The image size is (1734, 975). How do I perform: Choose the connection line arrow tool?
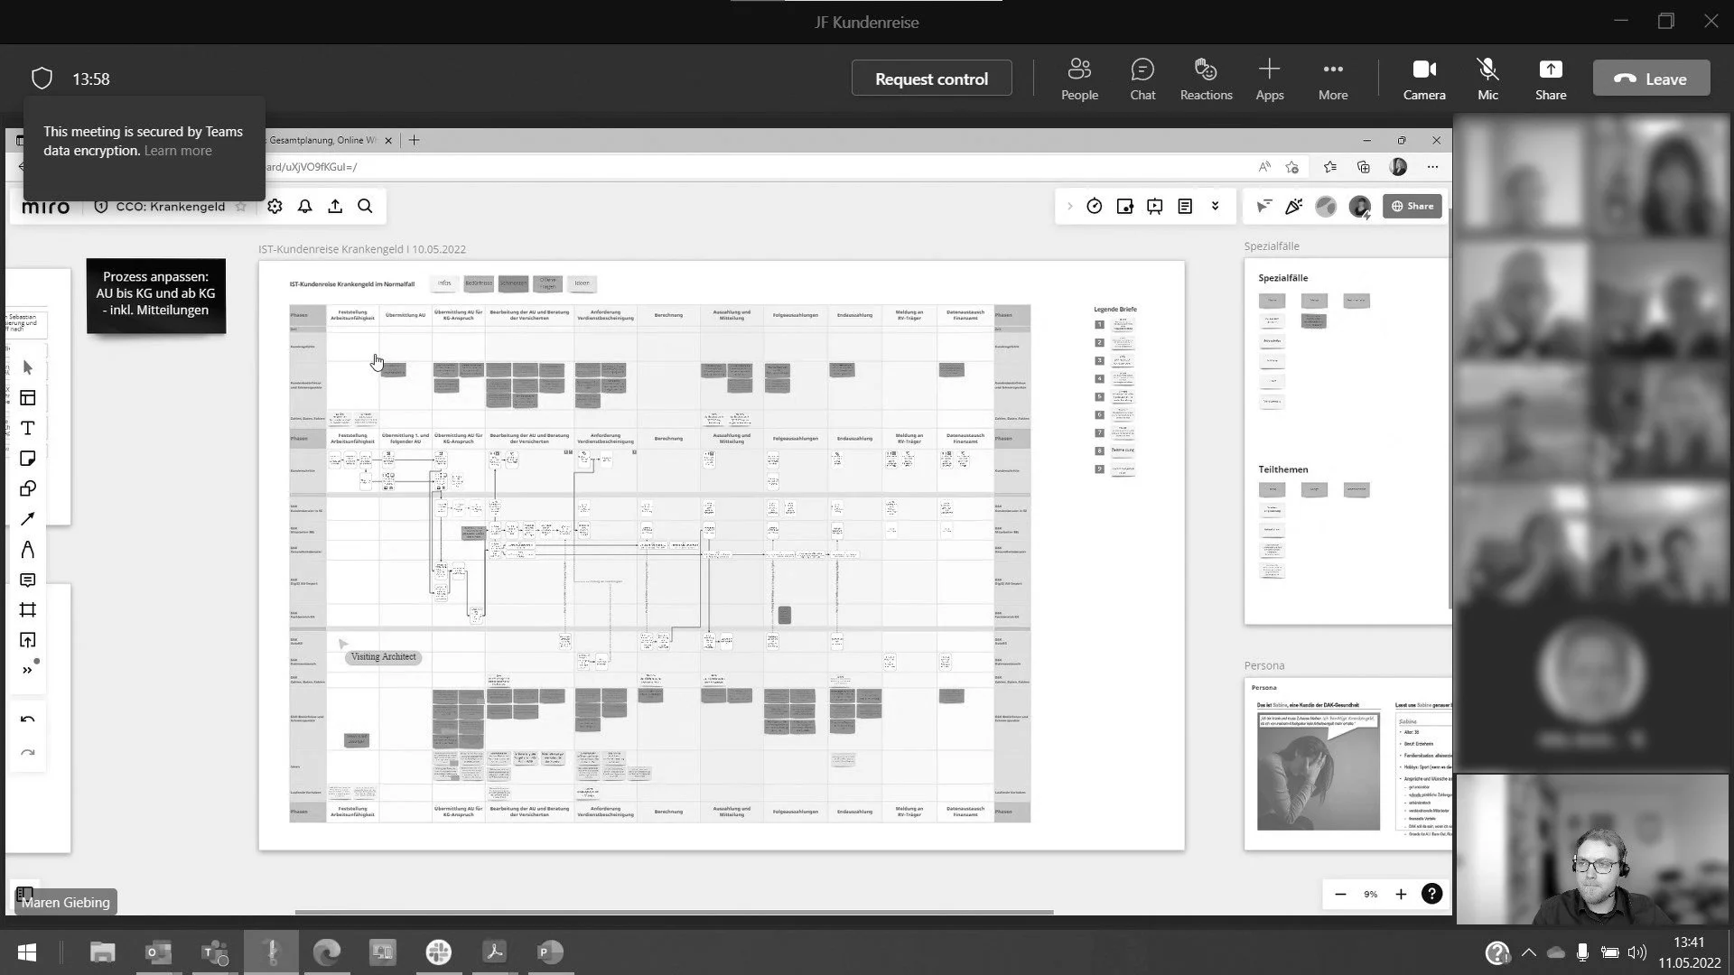pos(27,519)
